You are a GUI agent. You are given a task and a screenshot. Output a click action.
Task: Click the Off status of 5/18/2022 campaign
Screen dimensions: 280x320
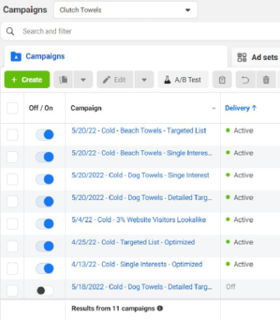tap(230, 287)
